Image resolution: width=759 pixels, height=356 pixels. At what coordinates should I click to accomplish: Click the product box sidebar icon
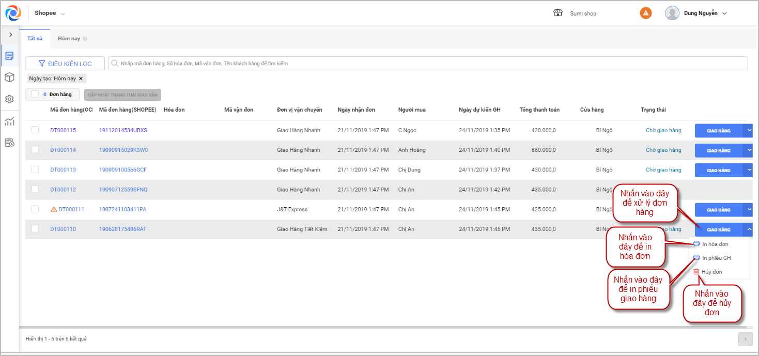point(9,78)
